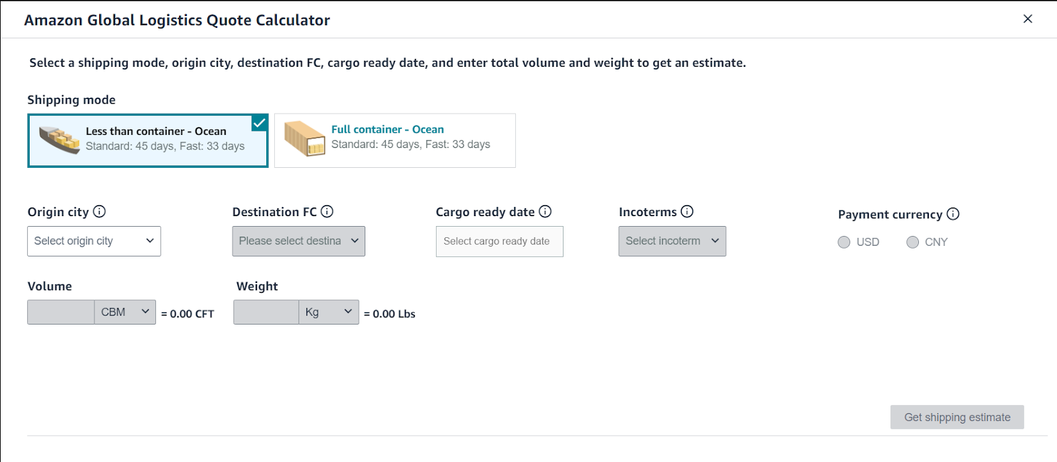This screenshot has height=462, width=1057.
Task: Switch to Full container - Ocean mode
Action: [394, 139]
